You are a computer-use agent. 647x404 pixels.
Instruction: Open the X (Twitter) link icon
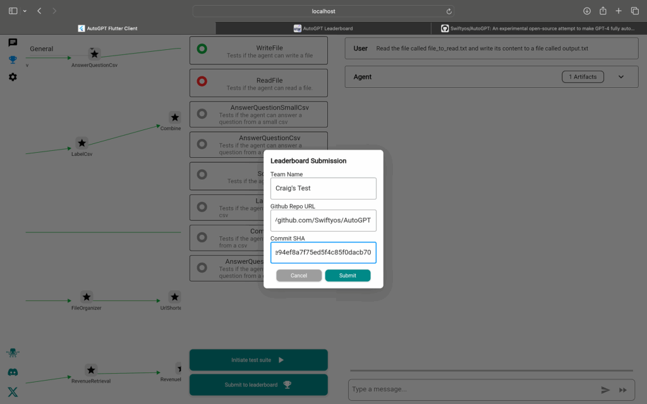click(13, 392)
